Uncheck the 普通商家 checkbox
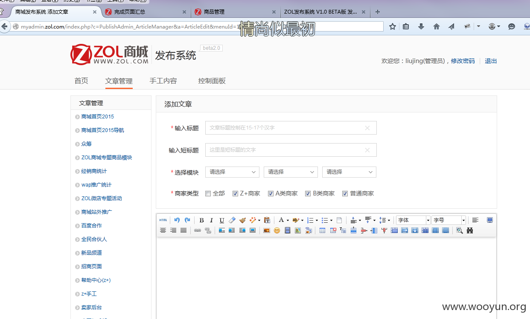Viewport: 530px width, 319px height. tap(345, 193)
